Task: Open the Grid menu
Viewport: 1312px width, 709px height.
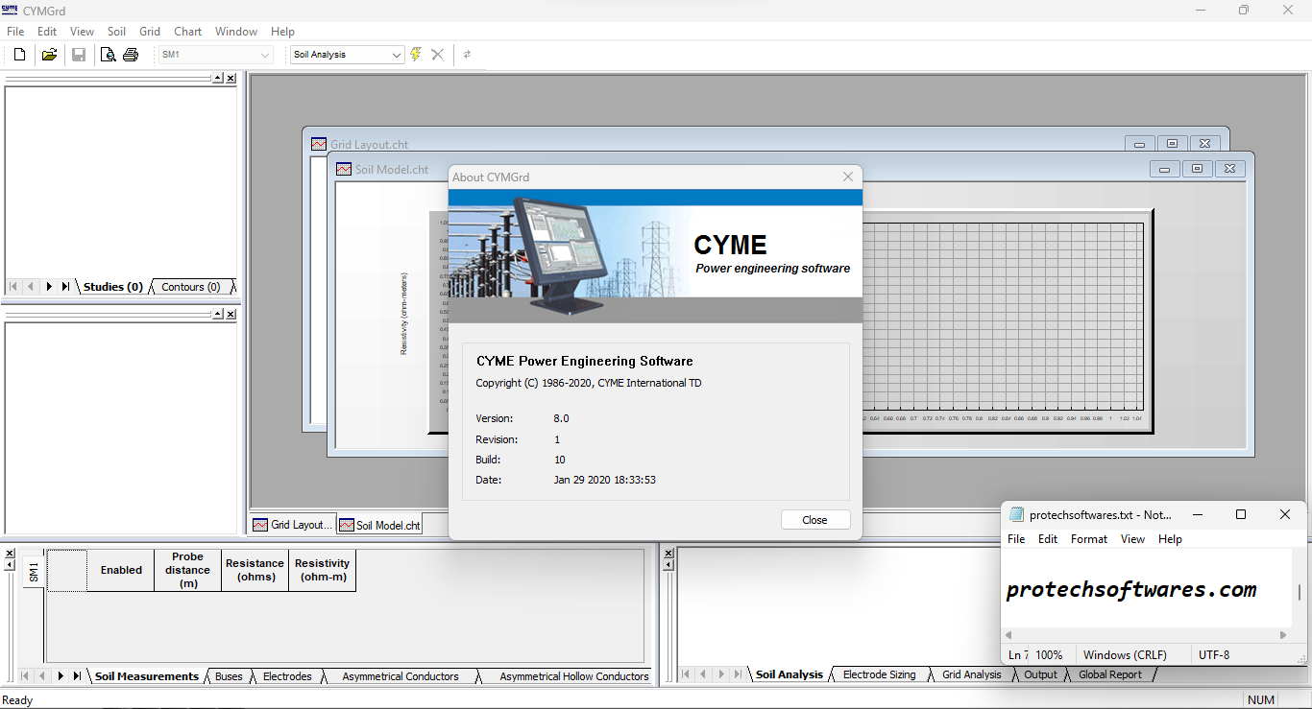Action: click(150, 32)
